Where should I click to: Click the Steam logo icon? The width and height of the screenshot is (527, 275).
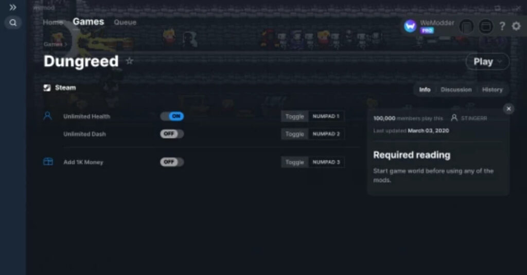(47, 88)
